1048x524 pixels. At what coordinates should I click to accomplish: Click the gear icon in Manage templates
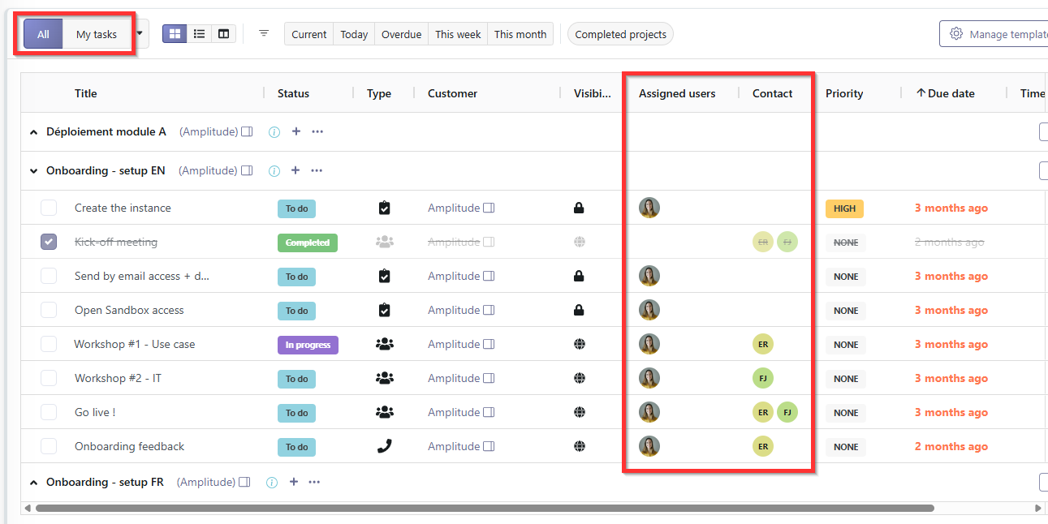(x=956, y=34)
